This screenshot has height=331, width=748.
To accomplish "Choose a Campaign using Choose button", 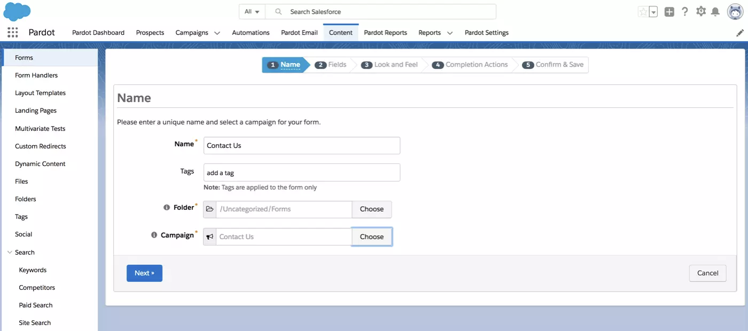I will click(372, 237).
